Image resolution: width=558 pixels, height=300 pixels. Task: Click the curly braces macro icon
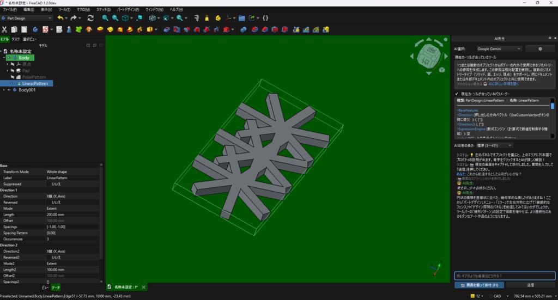click(x=265, y=18)
